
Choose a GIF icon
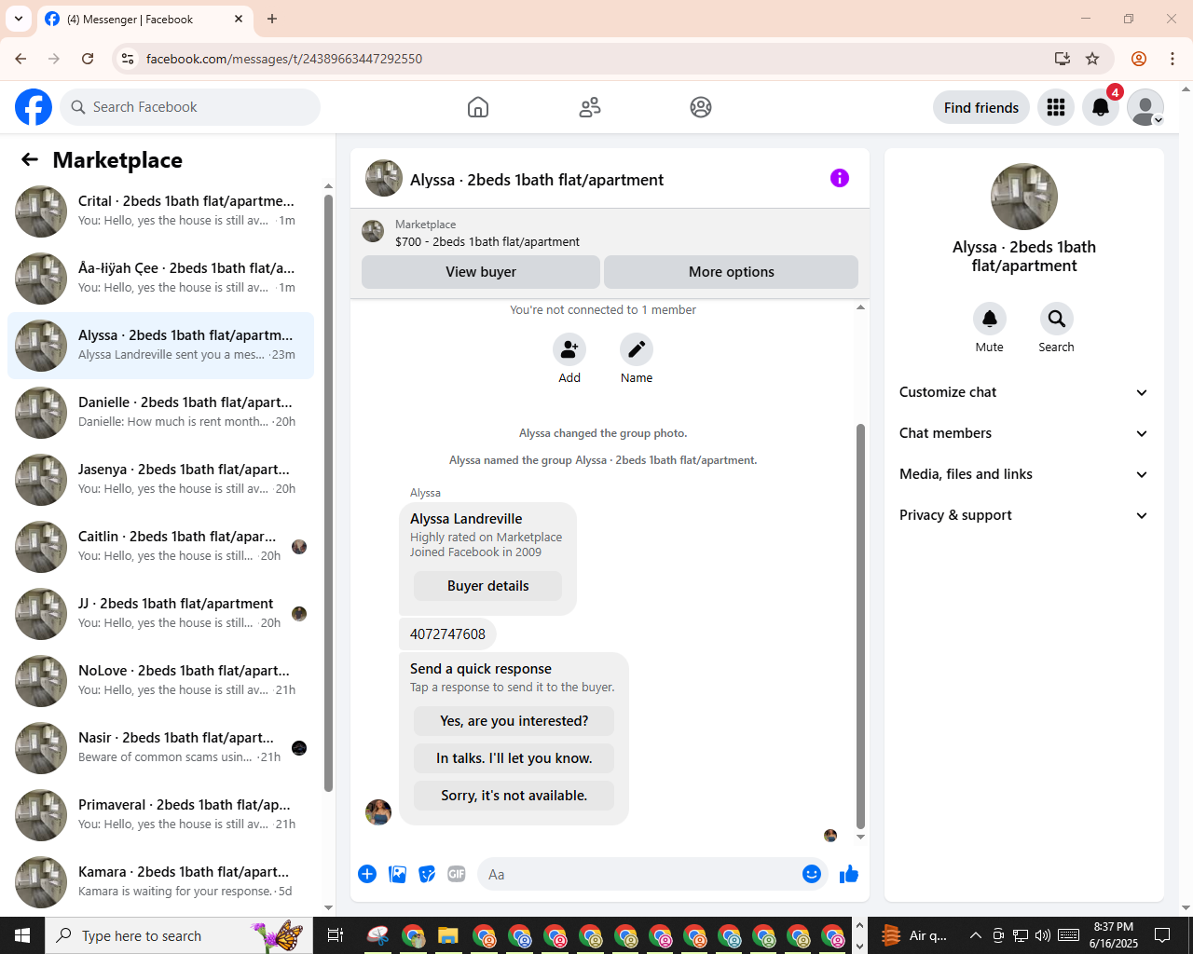click(x=457, y=874)
